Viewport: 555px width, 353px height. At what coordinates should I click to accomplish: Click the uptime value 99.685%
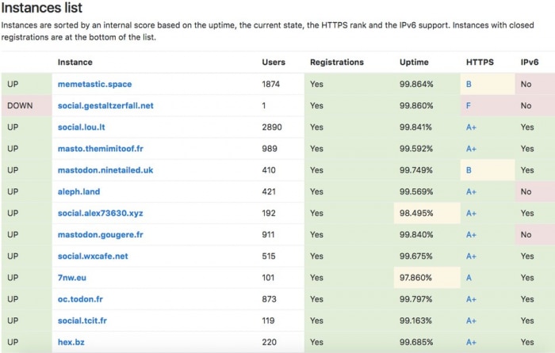[416, 343]
